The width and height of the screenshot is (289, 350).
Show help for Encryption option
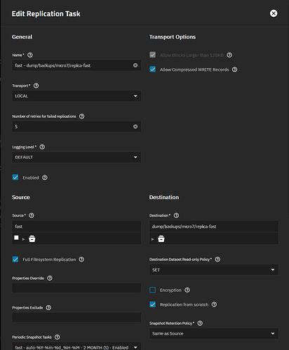click(x=187, y=290)
